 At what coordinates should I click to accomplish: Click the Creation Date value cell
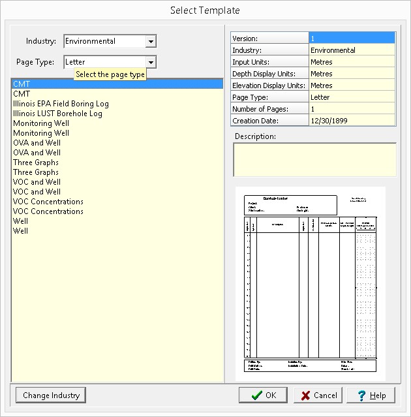pos(352,121)
